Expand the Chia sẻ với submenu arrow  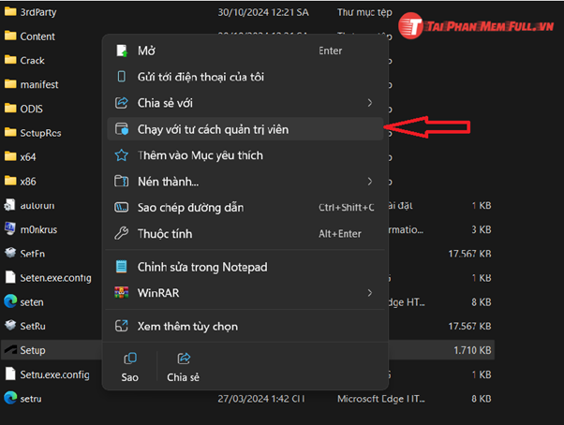click(369, 103)
